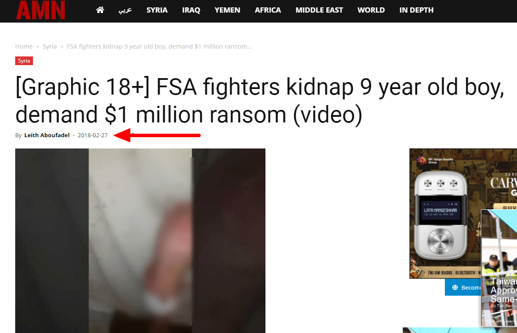Click the Syria breadcrumb link

tap(50, 46)
